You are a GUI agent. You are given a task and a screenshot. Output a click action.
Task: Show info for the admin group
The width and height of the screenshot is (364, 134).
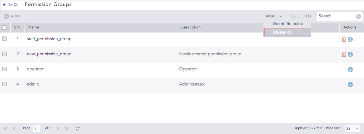tap(350, 84)
